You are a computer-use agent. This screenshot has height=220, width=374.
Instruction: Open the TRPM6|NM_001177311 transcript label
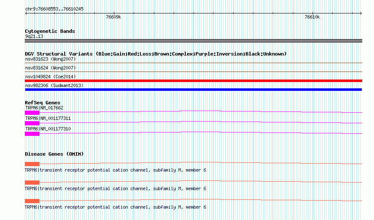[48, 119]
